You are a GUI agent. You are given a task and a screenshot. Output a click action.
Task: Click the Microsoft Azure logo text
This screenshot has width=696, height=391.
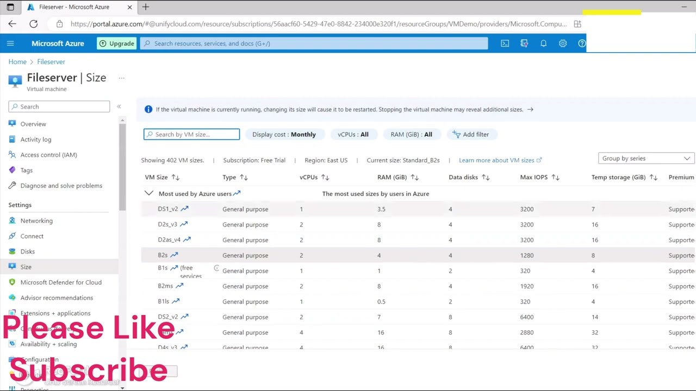point(58,43)
